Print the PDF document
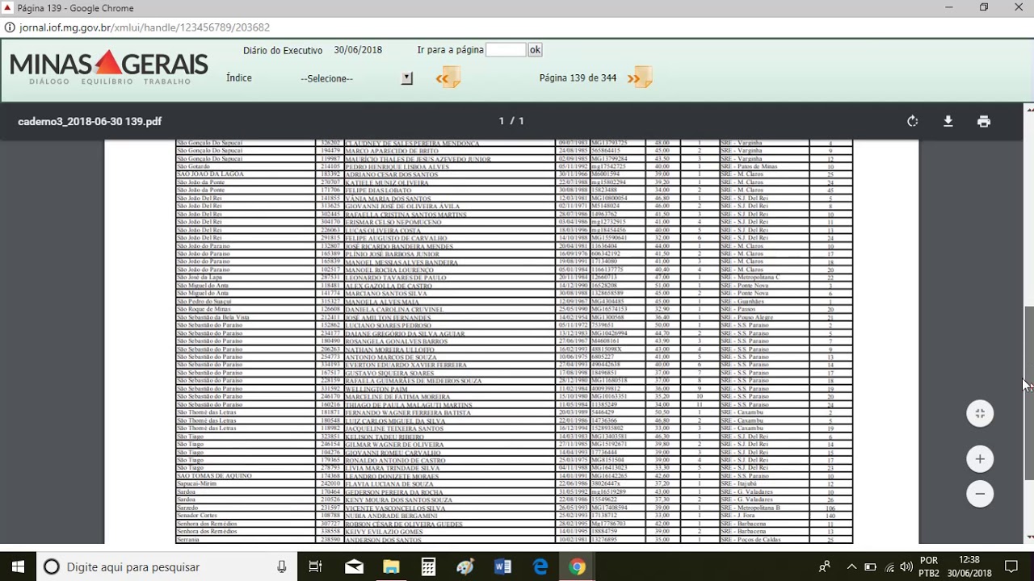This screenshot has width=1034, height=581. pyautogui.click(x=983, y=121)
